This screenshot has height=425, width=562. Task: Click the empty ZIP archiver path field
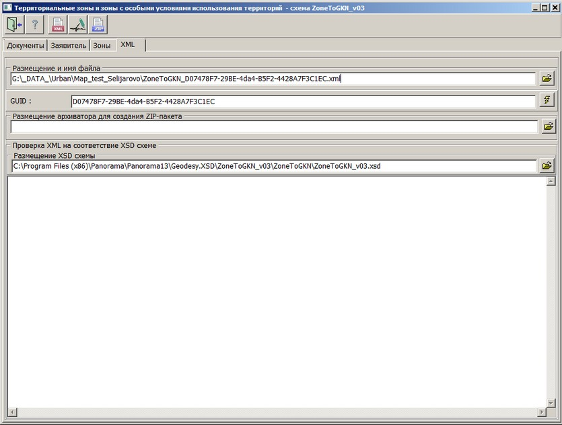(x=273, y=126)
